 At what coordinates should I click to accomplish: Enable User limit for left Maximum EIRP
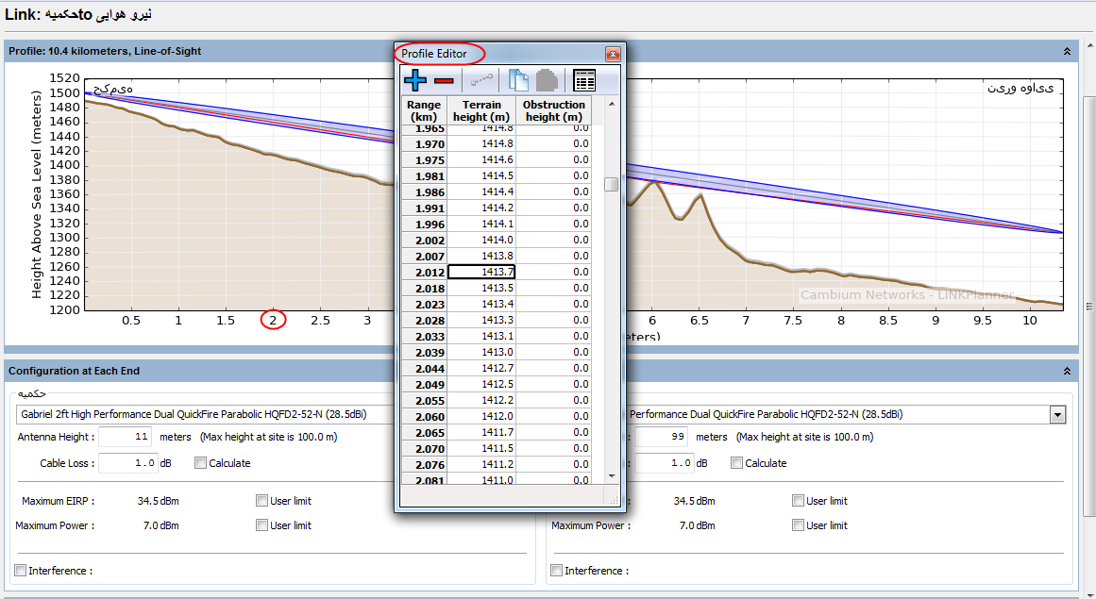click(262, 501)
